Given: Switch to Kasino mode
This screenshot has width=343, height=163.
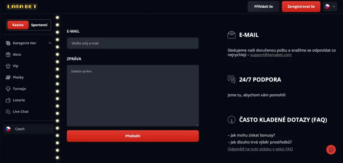Looking at the screenshot, I should [x=18, y=25].
